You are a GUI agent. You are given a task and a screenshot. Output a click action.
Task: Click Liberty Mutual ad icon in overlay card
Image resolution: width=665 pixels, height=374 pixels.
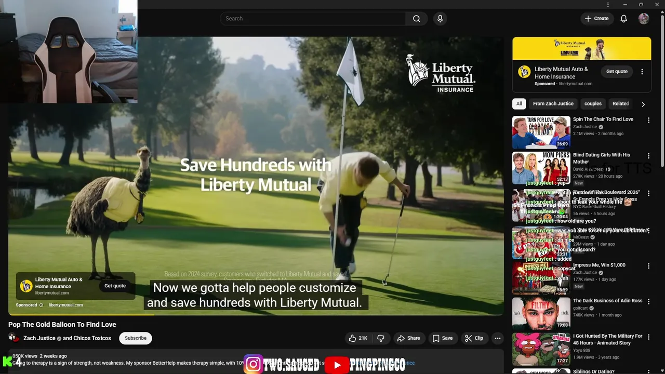coord(26,286)
